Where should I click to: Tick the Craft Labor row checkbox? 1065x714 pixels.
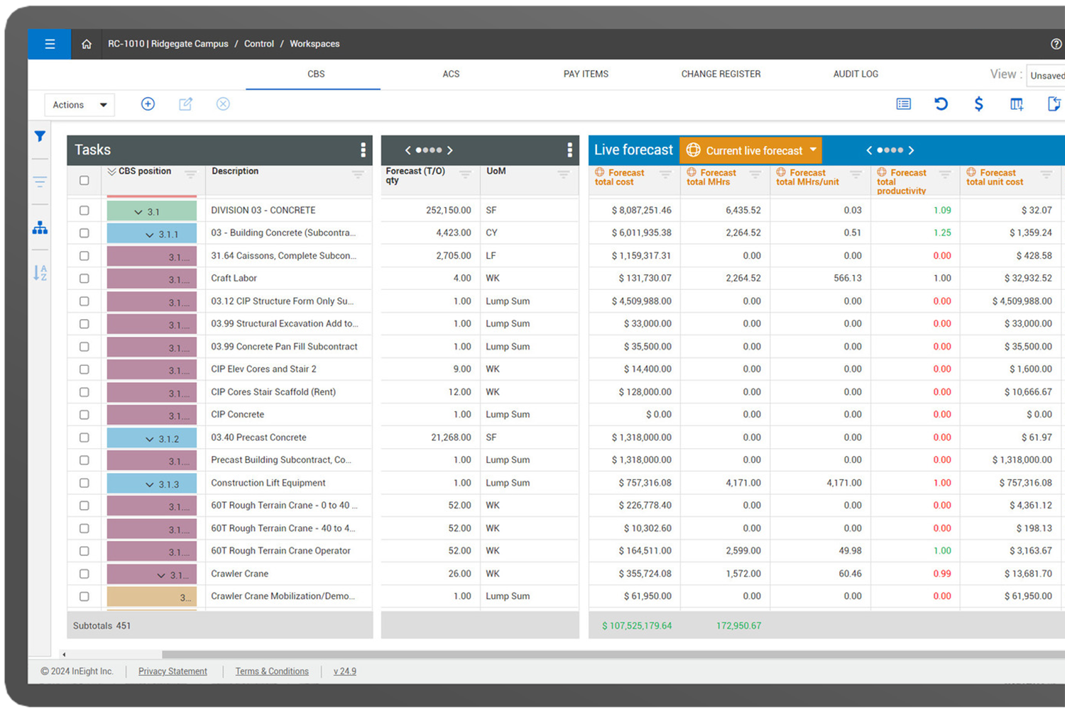pyautogui.click(x=84, y=279)
